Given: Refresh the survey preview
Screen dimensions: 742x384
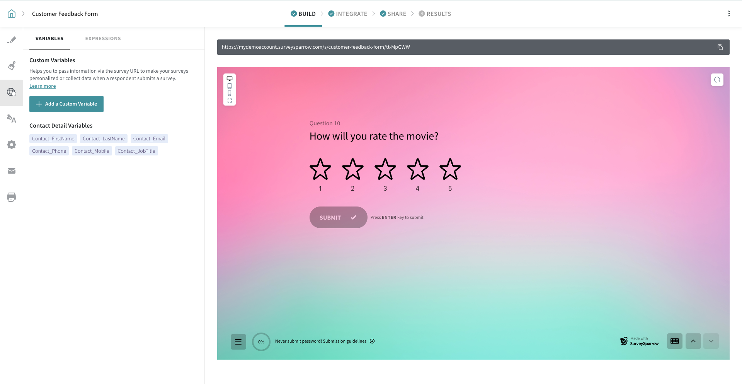Looking at the screenshot, I should 717,80.
